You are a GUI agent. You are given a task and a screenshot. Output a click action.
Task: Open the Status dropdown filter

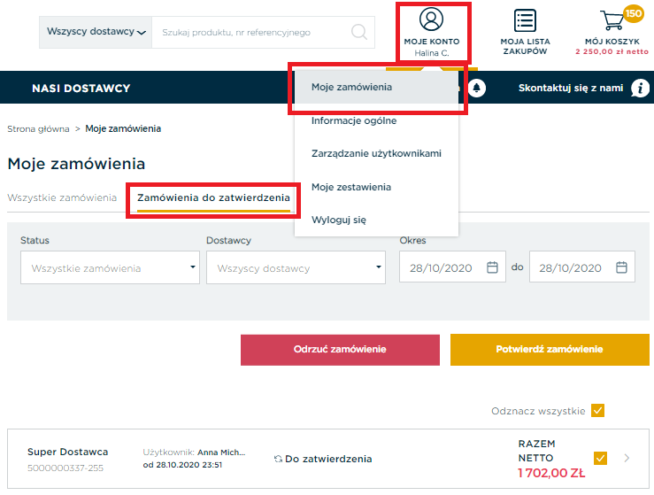click(110, 267)
